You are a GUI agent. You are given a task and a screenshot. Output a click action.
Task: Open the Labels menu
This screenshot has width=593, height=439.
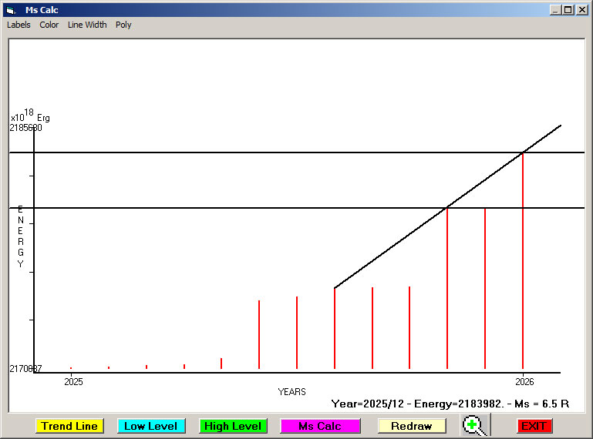[x=19, y=25]
